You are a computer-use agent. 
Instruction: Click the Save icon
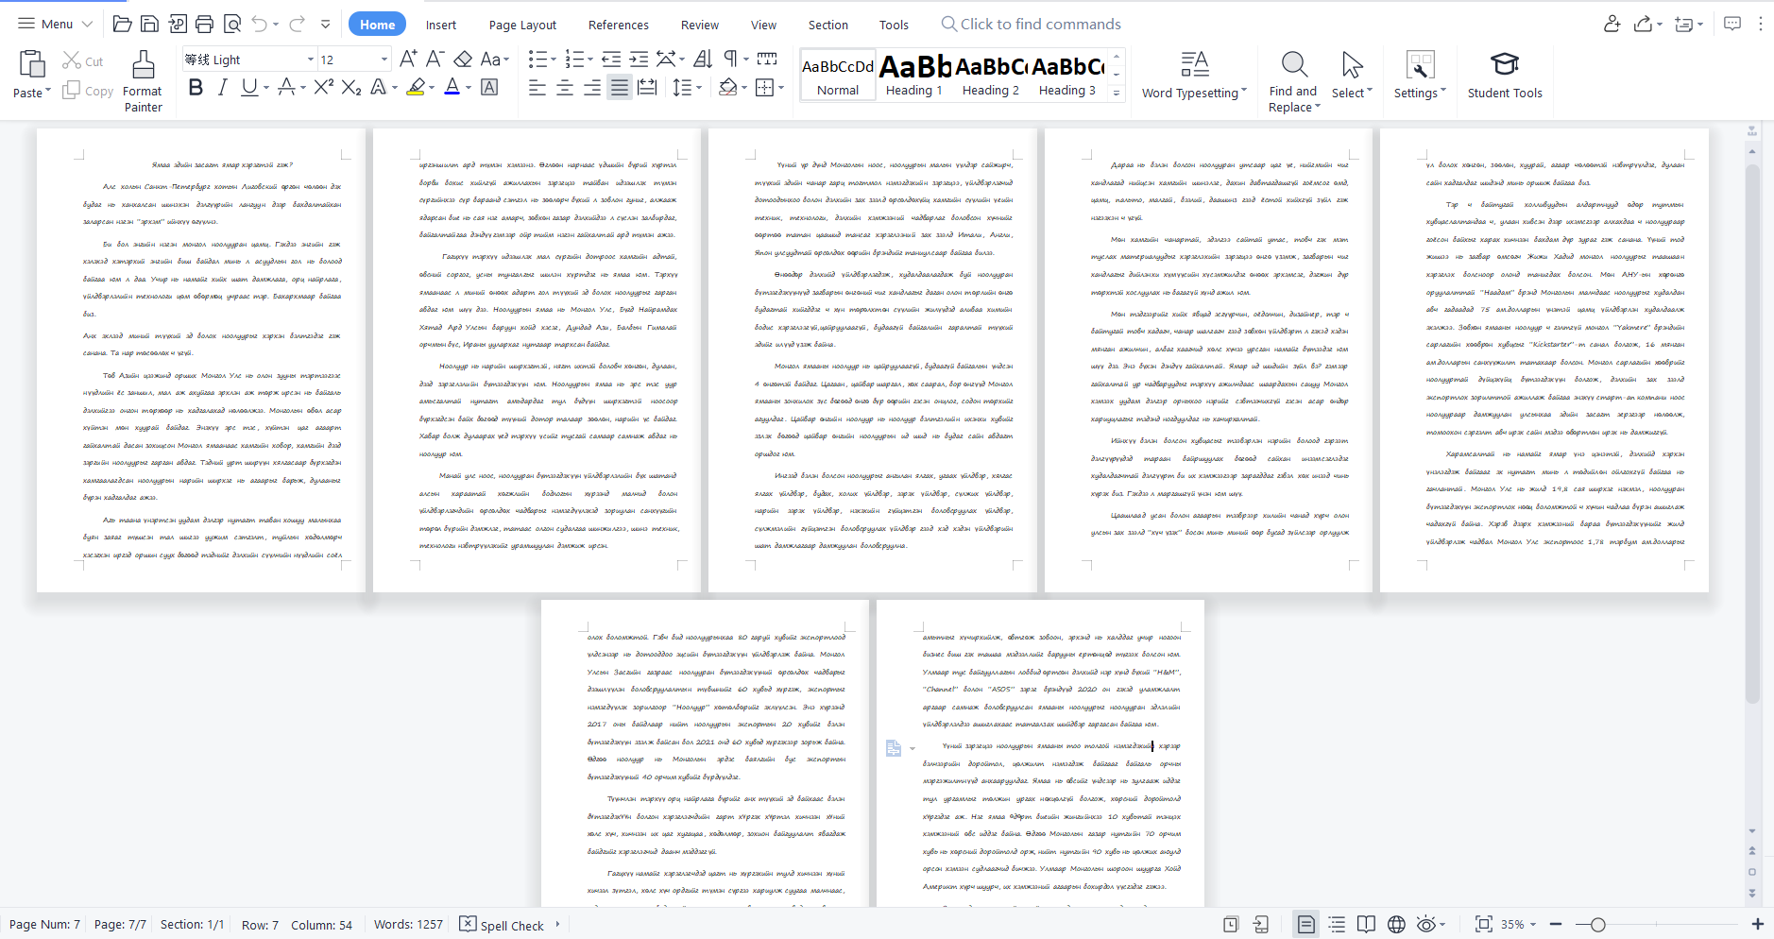coord(149,25)
